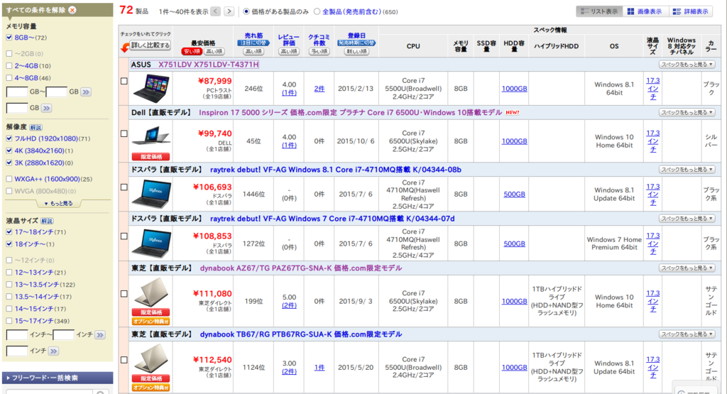The height and width of the screenshot is (394, 727).
Task: Go to previous results page arrow
Action: 216,11
